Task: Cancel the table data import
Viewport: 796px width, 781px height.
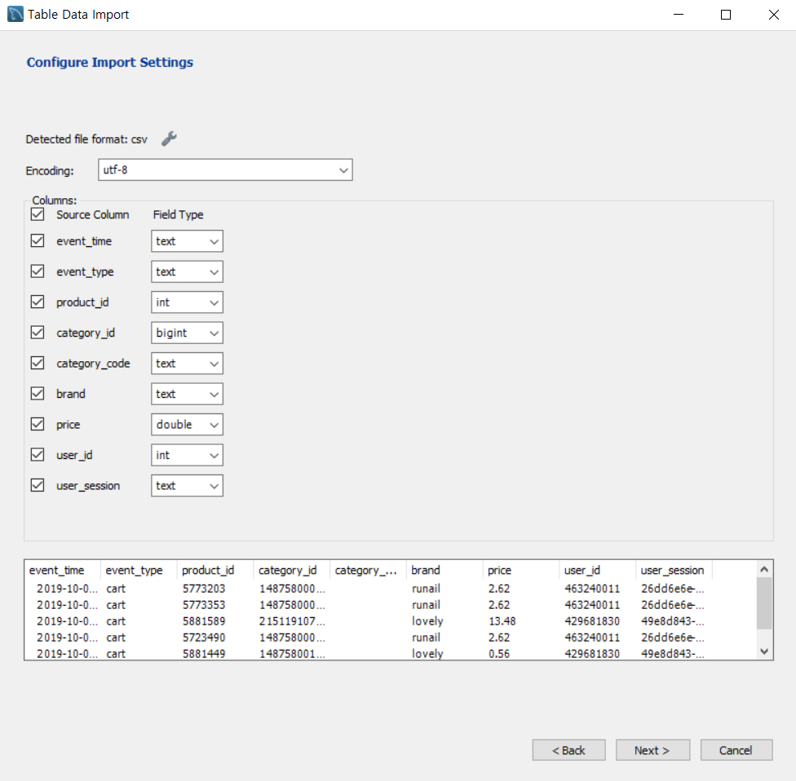Action: coord(736,750)
